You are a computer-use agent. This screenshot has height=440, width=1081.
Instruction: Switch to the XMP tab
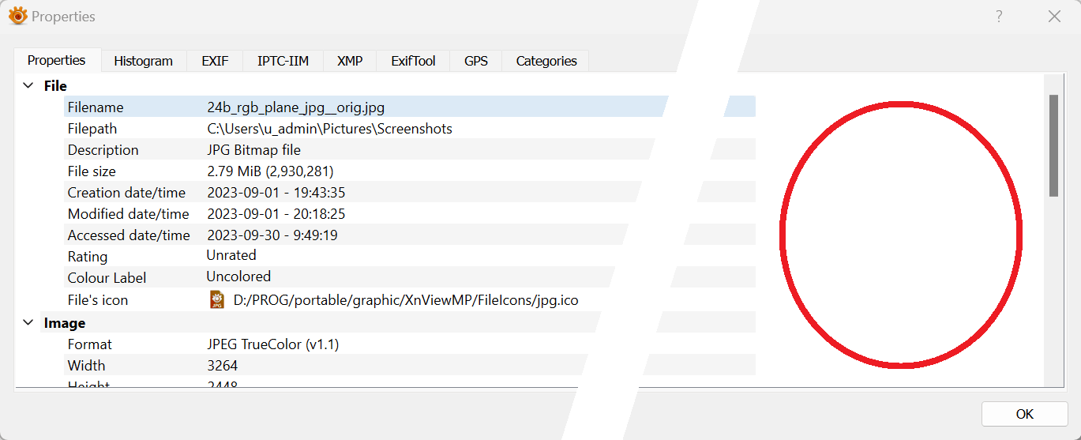(x=350, y=61)
